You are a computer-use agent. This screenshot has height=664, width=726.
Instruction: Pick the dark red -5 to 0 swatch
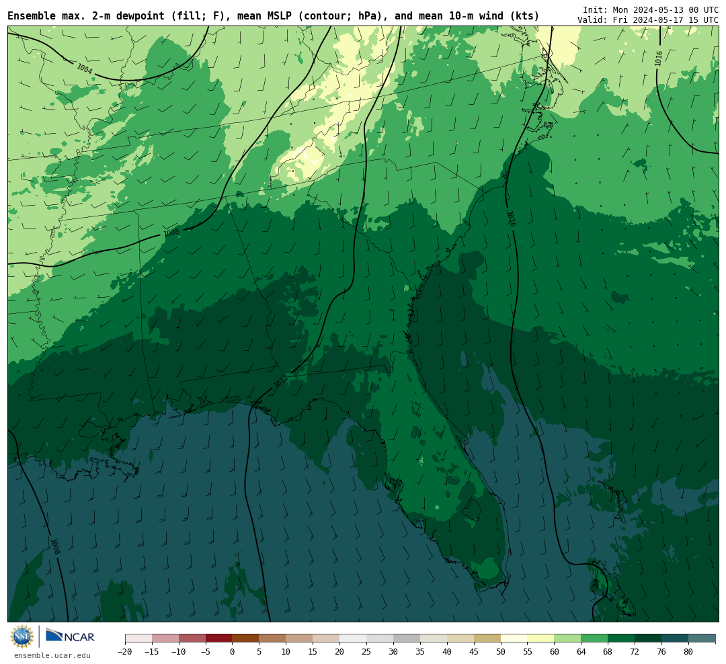coord(219,638)
